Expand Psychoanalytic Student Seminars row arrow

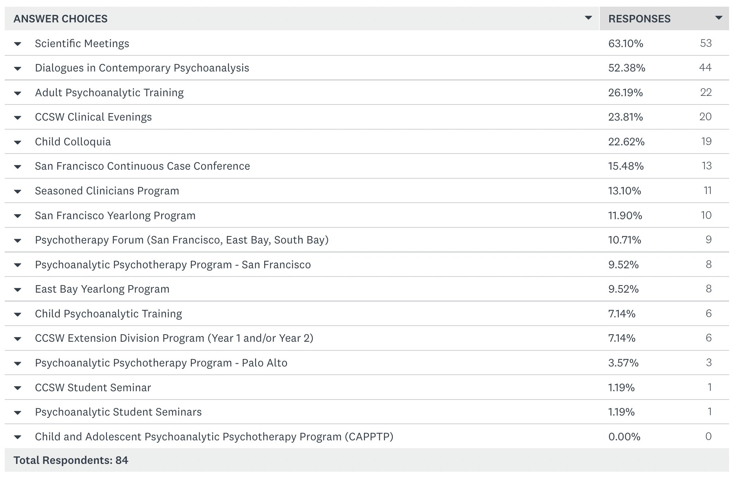coord(18,413)
